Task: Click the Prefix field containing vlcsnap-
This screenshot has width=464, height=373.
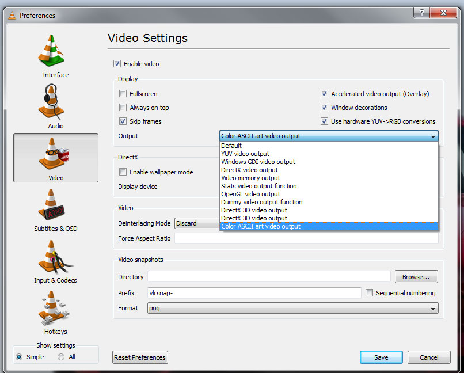Action: tap(254, 293)
